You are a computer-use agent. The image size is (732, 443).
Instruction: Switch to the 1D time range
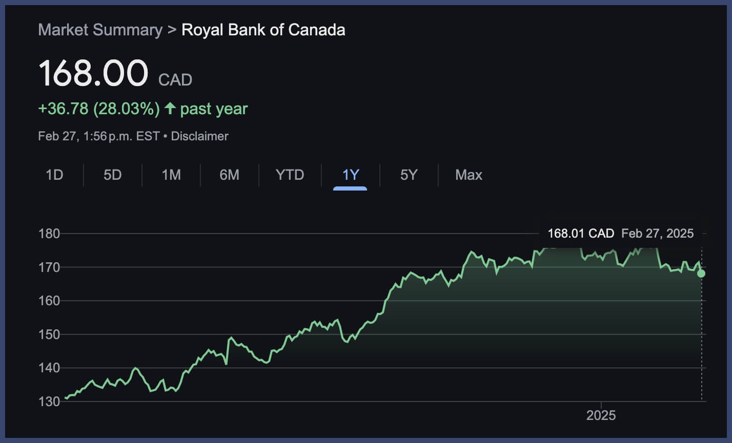54,175
